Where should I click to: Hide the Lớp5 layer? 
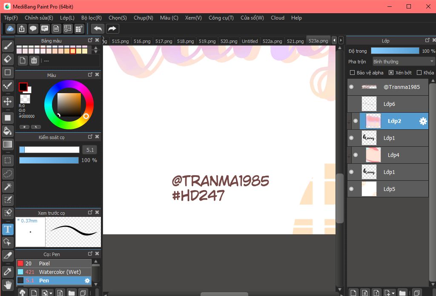click(351, 189)
